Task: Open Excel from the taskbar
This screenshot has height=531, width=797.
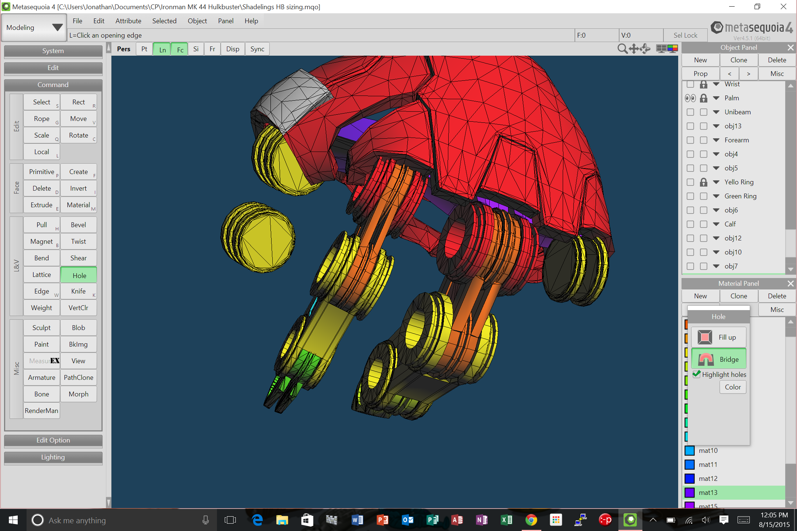Action: click(x=506, y=520)
